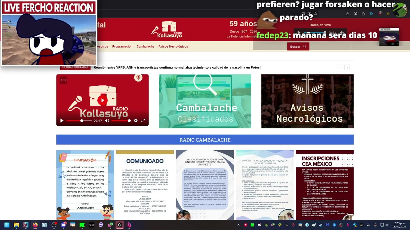
Task: Open Firefox downloads arrow icon
Action: [x=348, y=14]
